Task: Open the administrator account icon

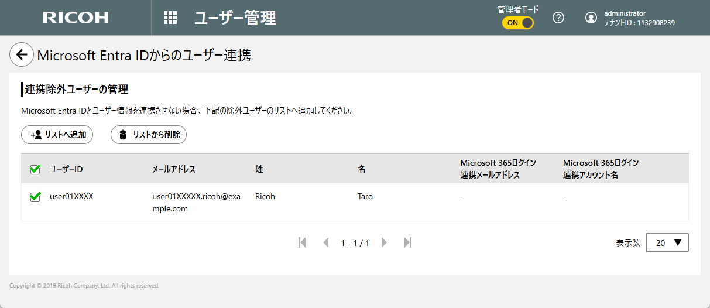Action: point(591,18)
